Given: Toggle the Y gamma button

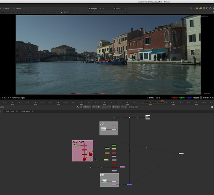Looking at the screenshot, I should [62, 12].
